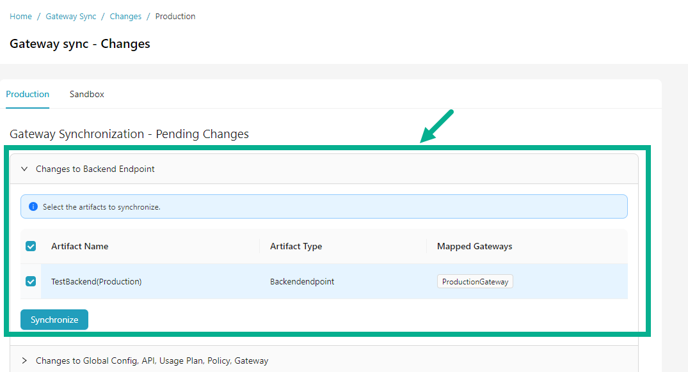Expand Changes to Global Config section chevron
The image size is (688, 372).
pyautogui.click(x=24, y=361)
